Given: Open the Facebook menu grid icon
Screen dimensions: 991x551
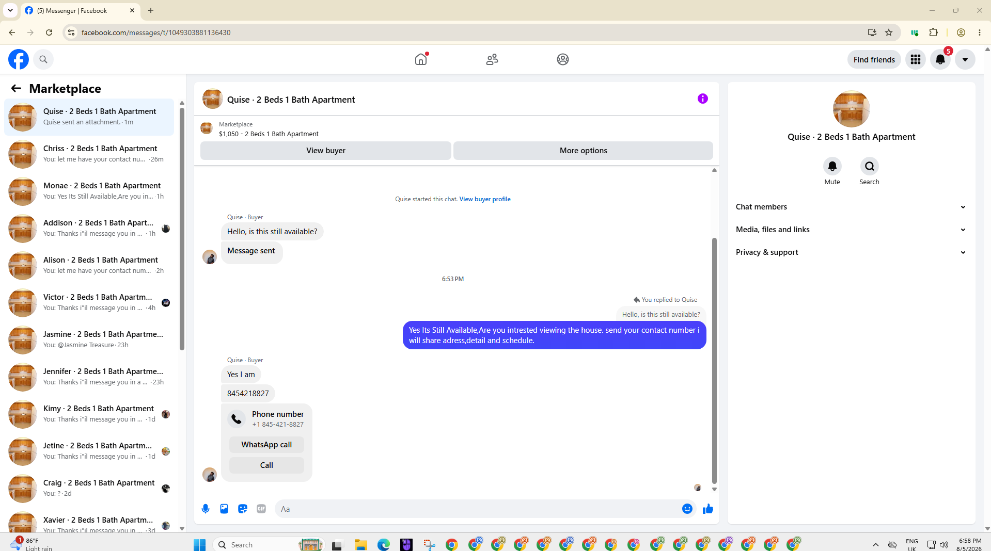Looking at the screenshot, I should (x=916, y=59).
